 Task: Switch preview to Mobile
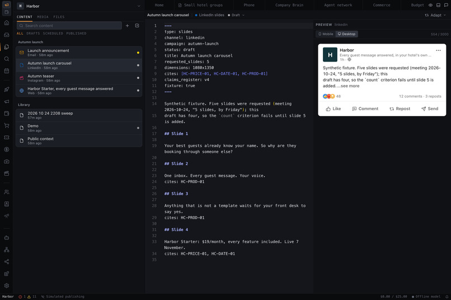coord(326,34)
